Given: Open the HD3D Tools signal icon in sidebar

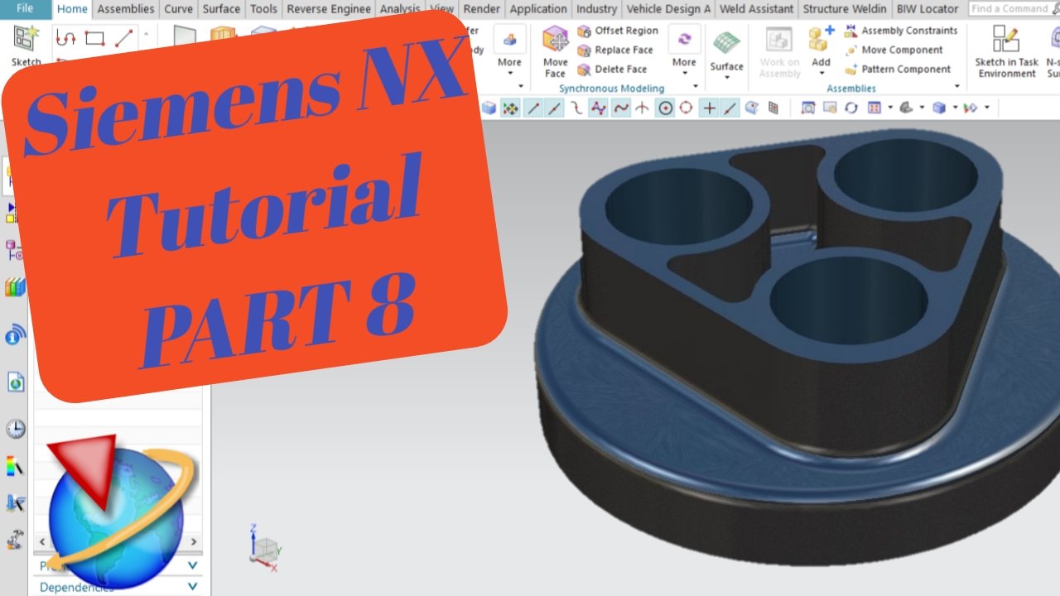Looking at the screenshot, I should [15, 334].
